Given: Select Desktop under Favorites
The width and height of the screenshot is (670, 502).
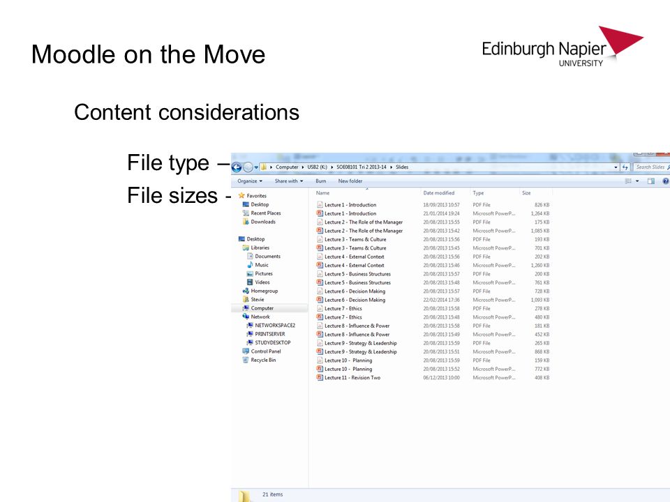Looking at the screenshot, I should click(260, 204).
